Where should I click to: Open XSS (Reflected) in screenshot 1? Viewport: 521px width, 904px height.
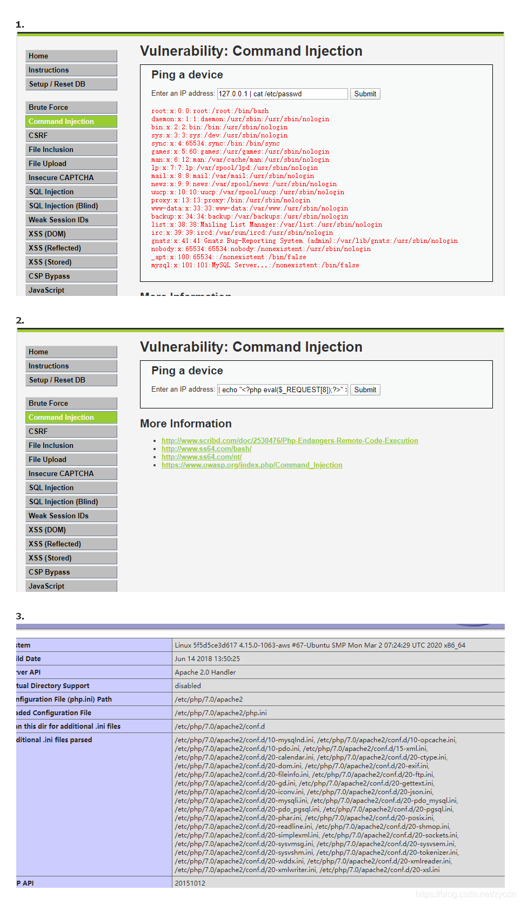click(71, 248)
